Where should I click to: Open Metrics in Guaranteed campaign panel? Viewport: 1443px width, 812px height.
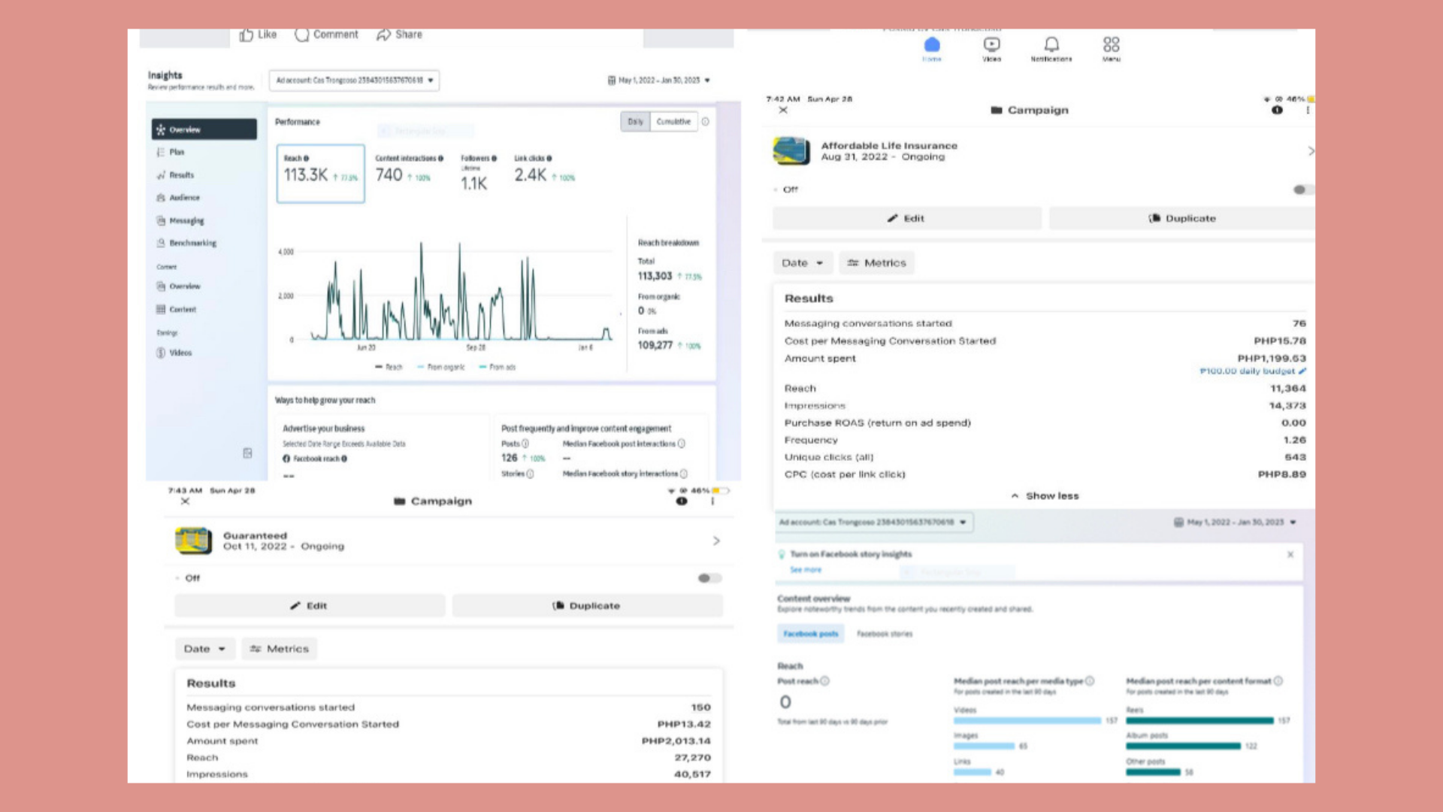(x=280, y=649)
